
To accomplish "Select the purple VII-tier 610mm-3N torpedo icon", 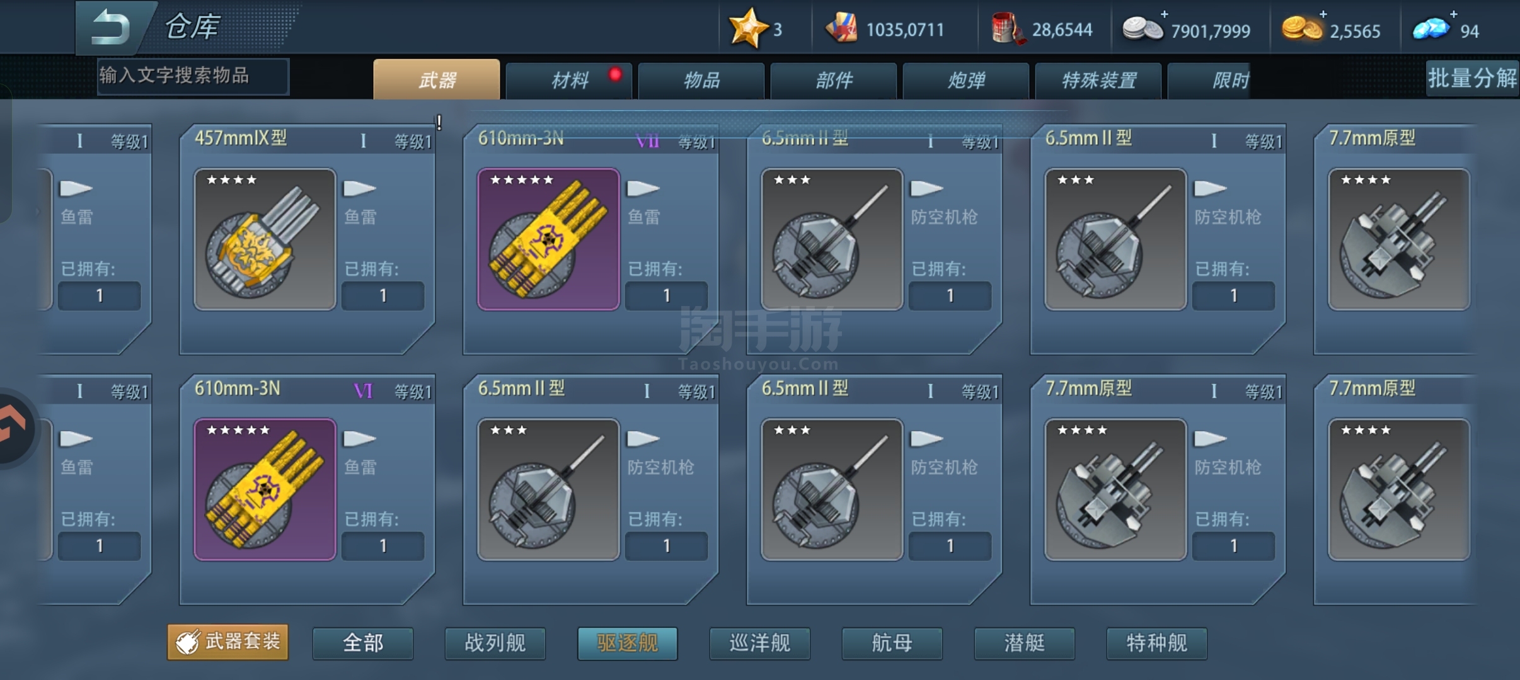I will (548, 239).
